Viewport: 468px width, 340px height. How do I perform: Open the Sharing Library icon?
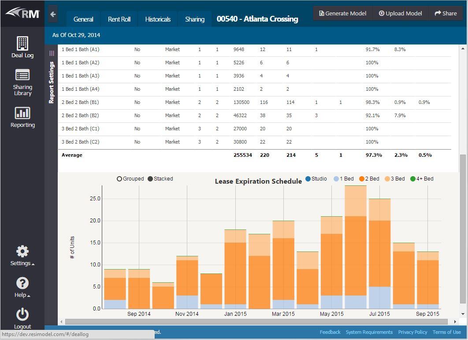tap(22, 75)
